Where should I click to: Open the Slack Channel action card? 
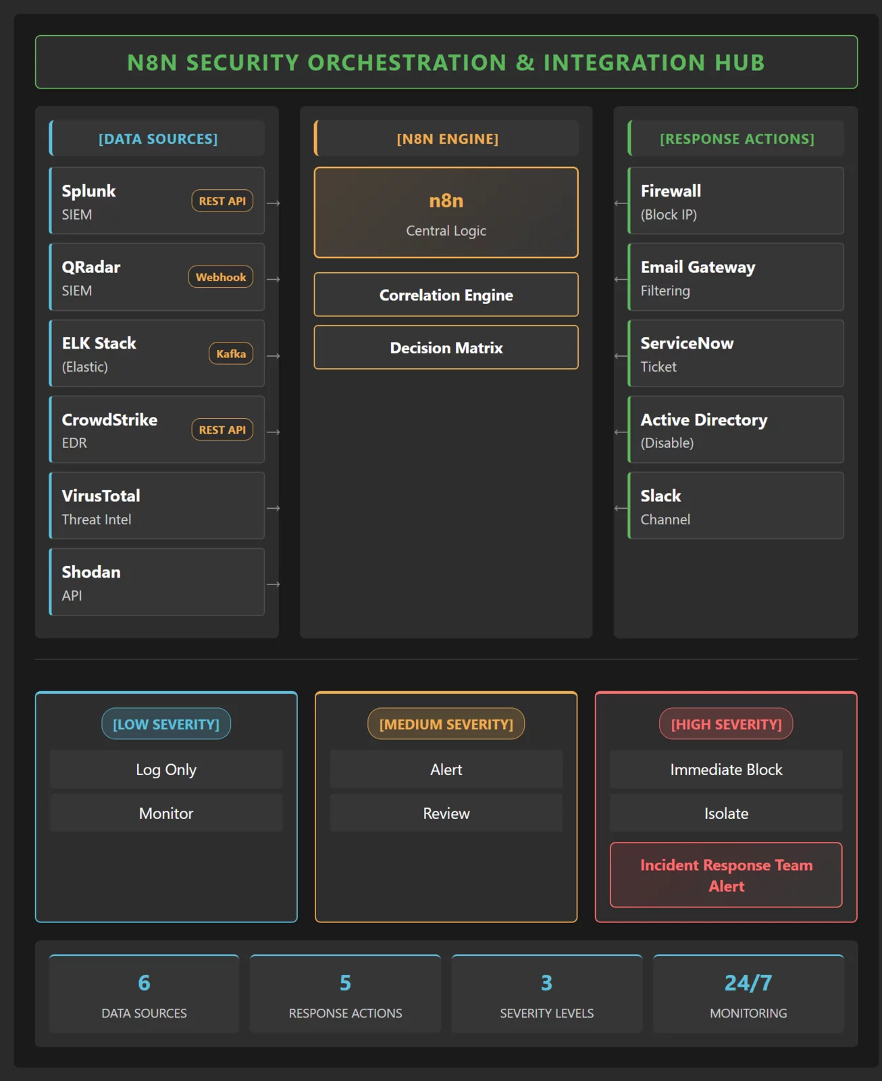coord(736,505)
